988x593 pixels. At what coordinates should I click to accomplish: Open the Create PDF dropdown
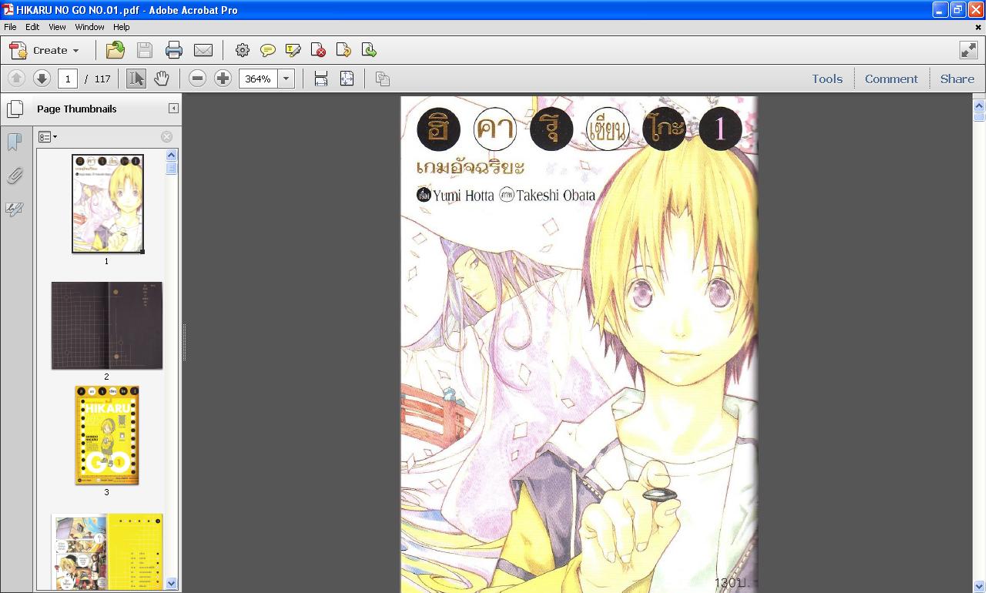click(x=44, y=50)
